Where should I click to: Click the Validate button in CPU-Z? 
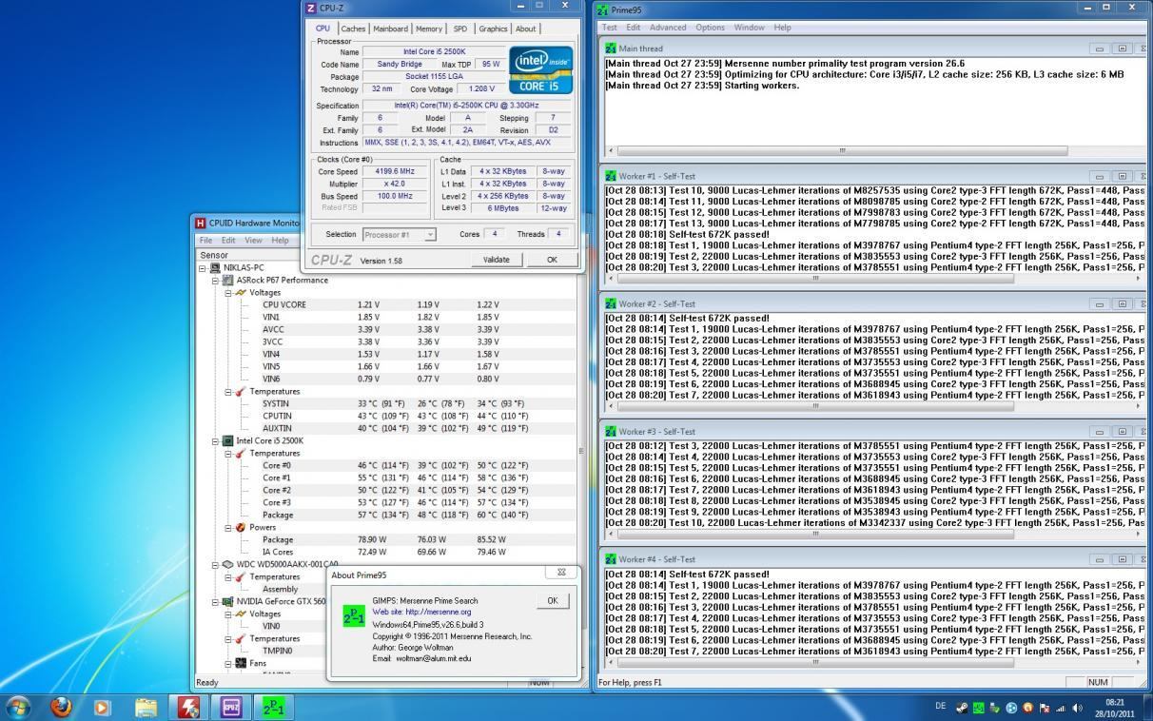(497, 259)
